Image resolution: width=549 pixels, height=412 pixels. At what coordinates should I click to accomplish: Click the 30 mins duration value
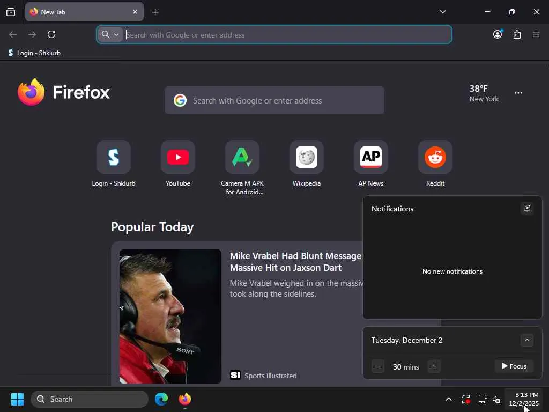pos(406,367)
